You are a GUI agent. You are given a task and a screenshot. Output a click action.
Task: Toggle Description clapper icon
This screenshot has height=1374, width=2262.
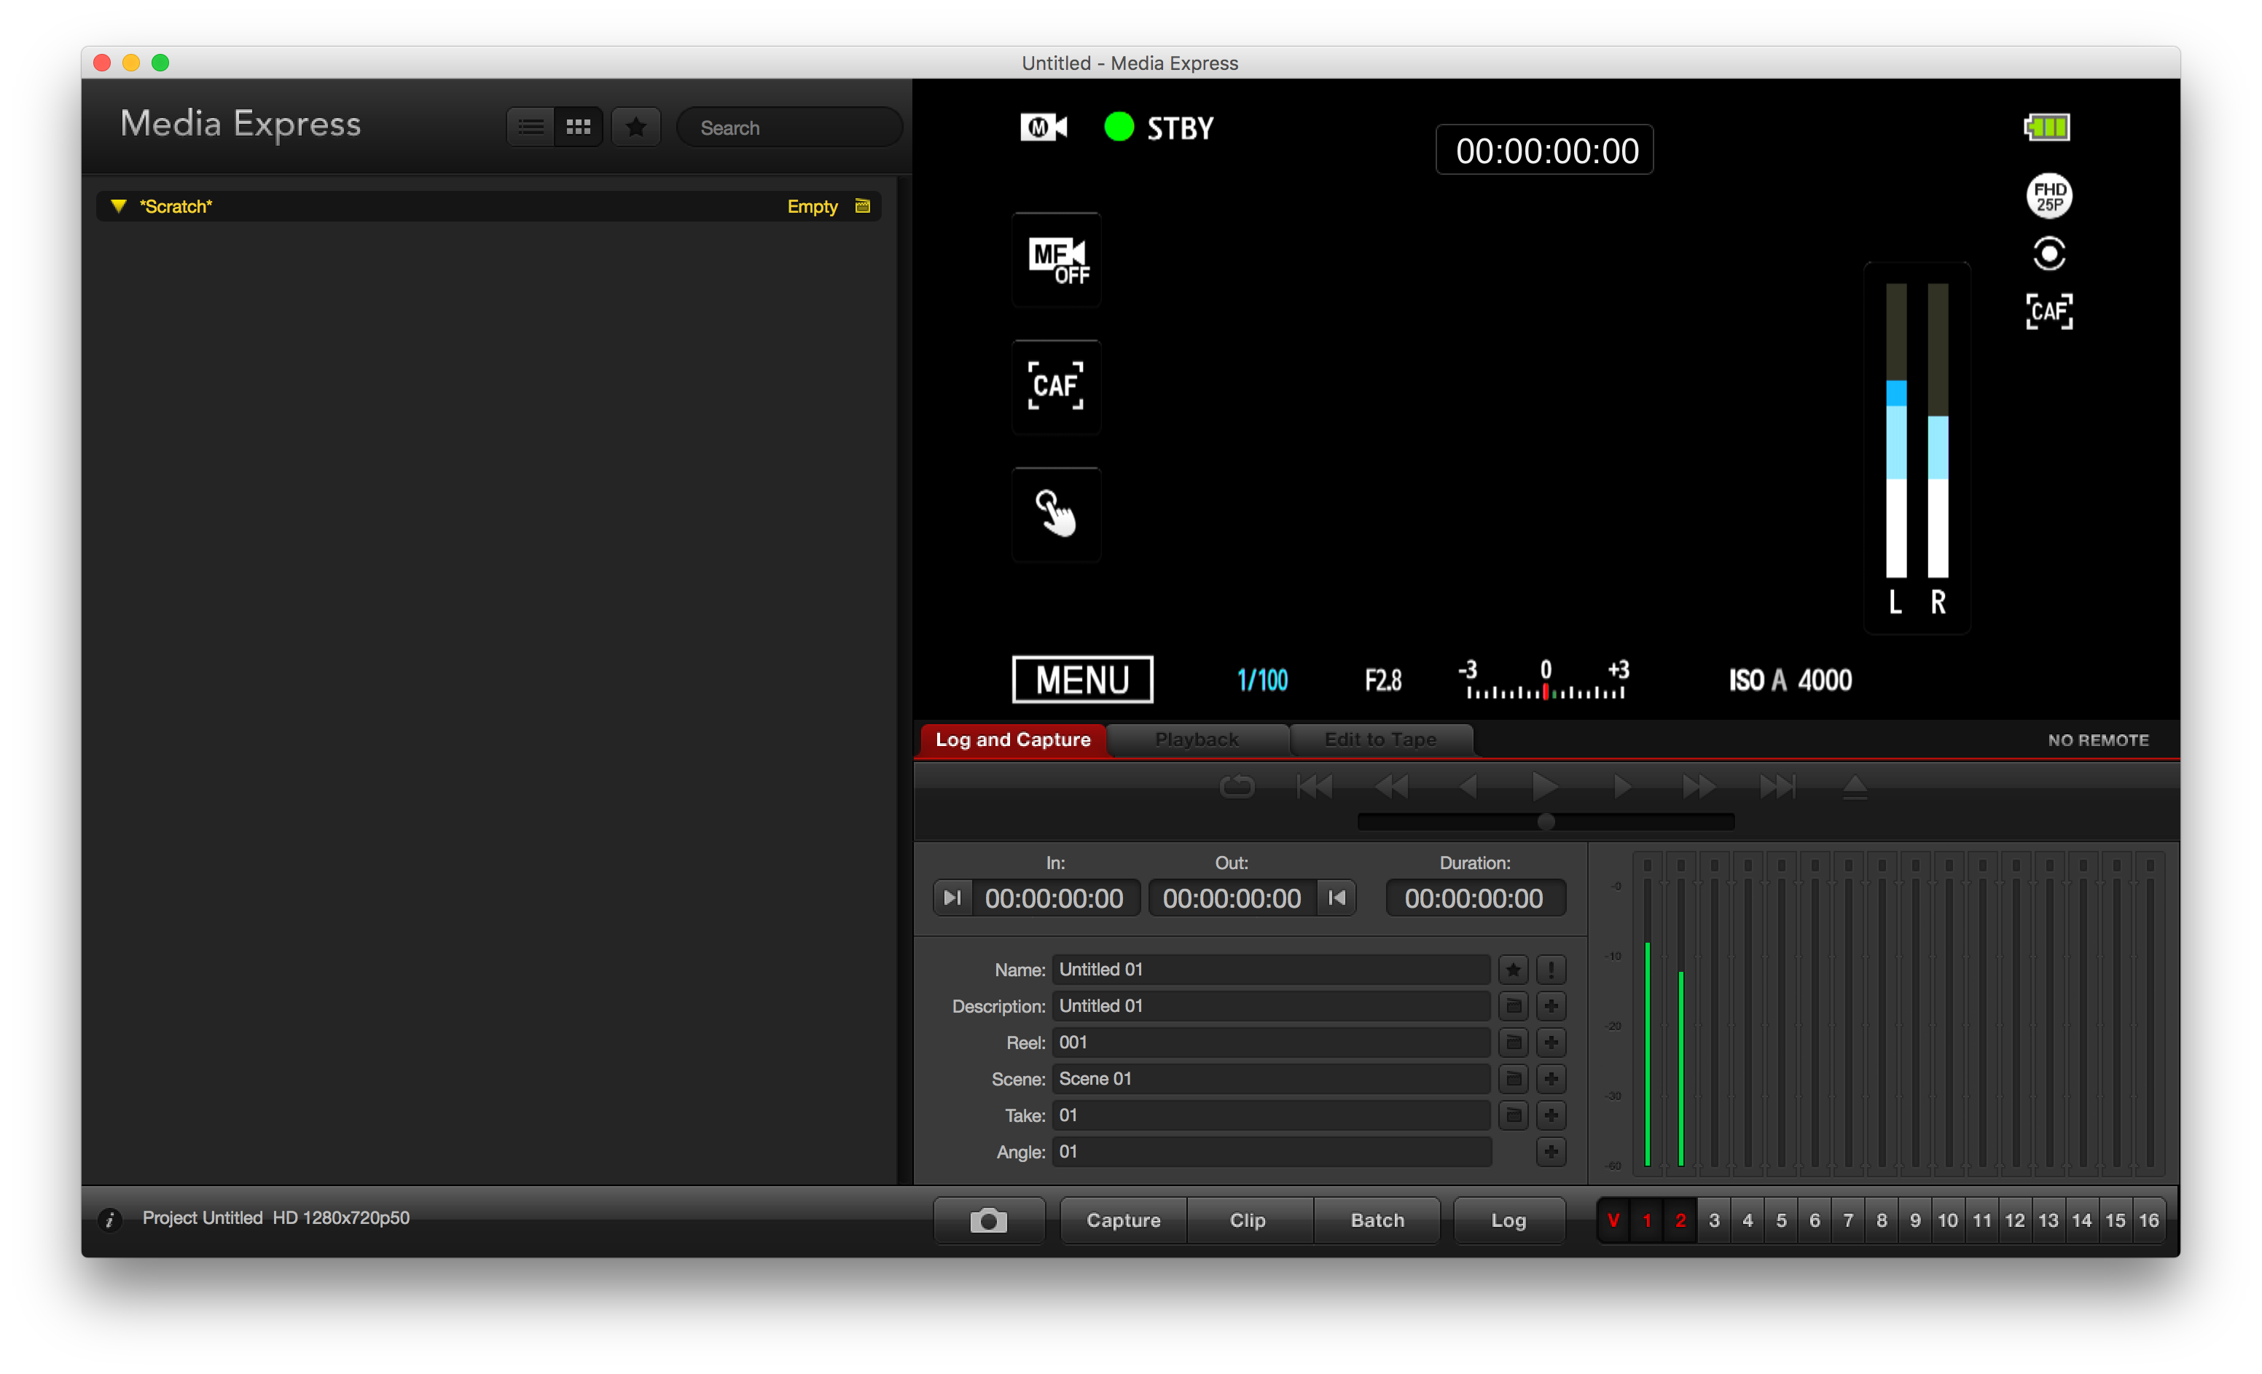1513,1006
